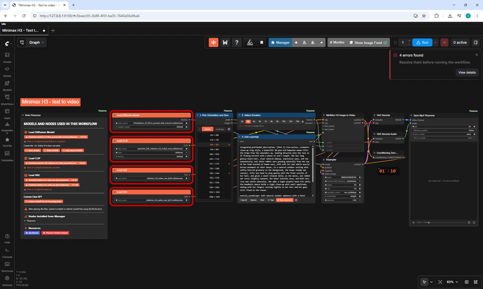Open the Templates sidebar panel
The height and width of the screenshot is (289, 483).
point(7,156)
